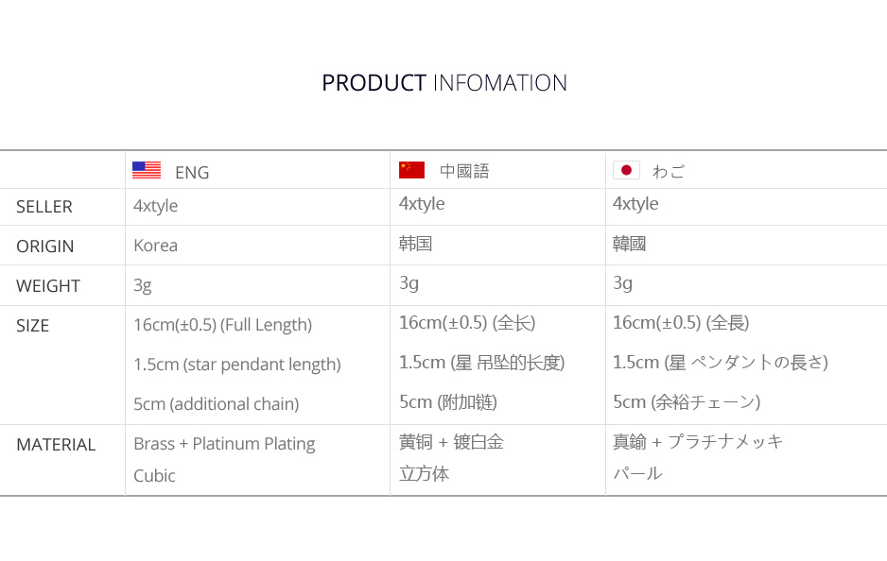Click the 16cm Full Length size text
The image size is (887, 561).
coord(222,325)
